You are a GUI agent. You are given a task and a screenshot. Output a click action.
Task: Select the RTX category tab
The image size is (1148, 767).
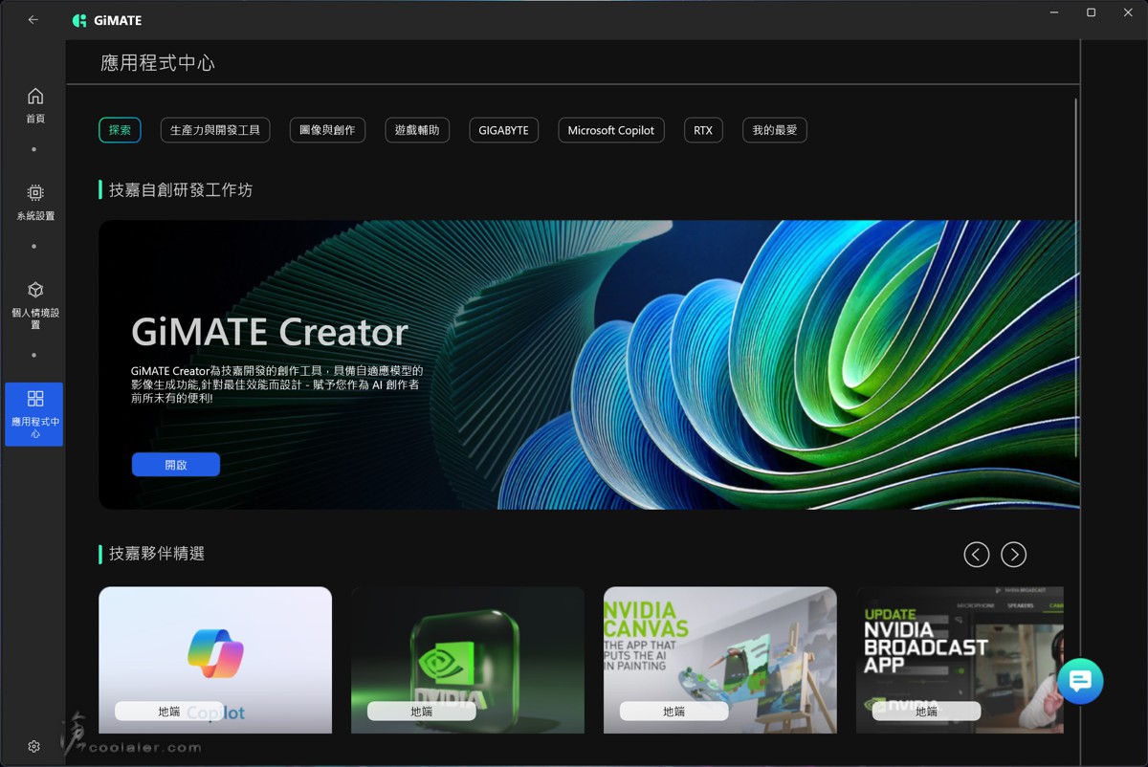pos(703,130)
